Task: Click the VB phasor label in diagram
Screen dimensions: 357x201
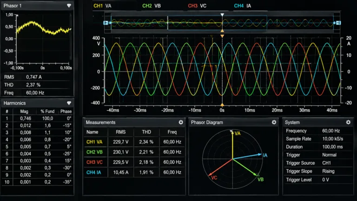Action: pyautogui.click(x=260, y=180)
